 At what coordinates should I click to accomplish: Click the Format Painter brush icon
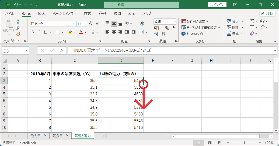[x=18, y=34]
